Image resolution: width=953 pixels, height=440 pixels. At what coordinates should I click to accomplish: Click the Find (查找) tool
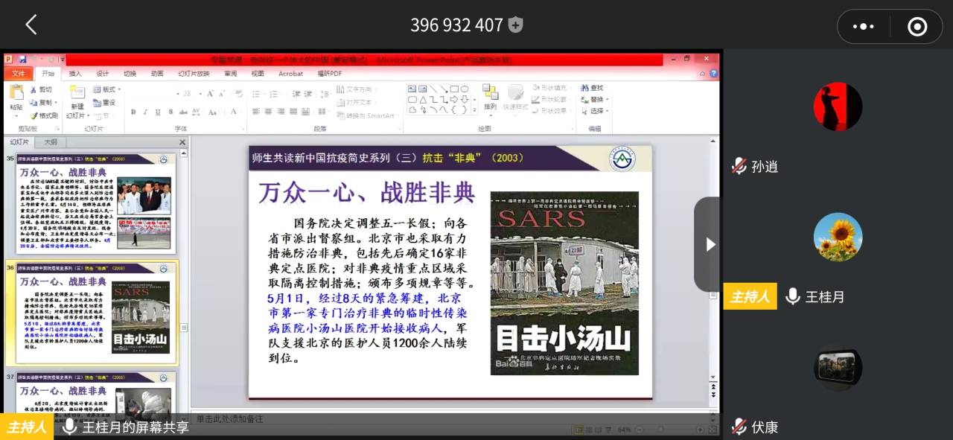593,88
